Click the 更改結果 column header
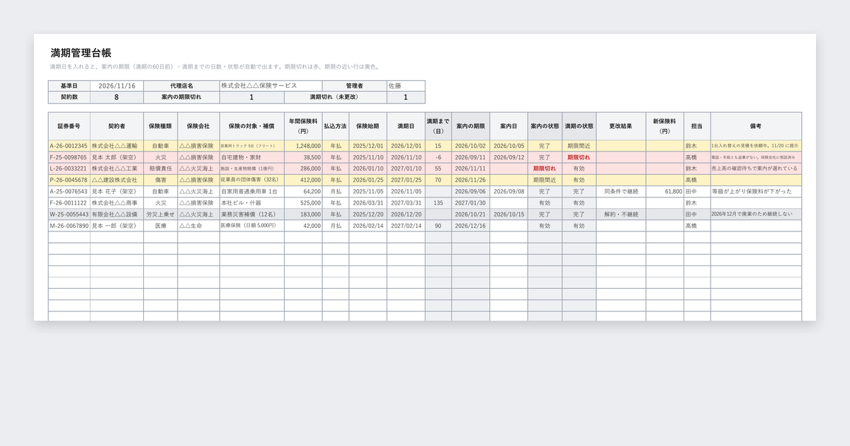 click(620, 126)
